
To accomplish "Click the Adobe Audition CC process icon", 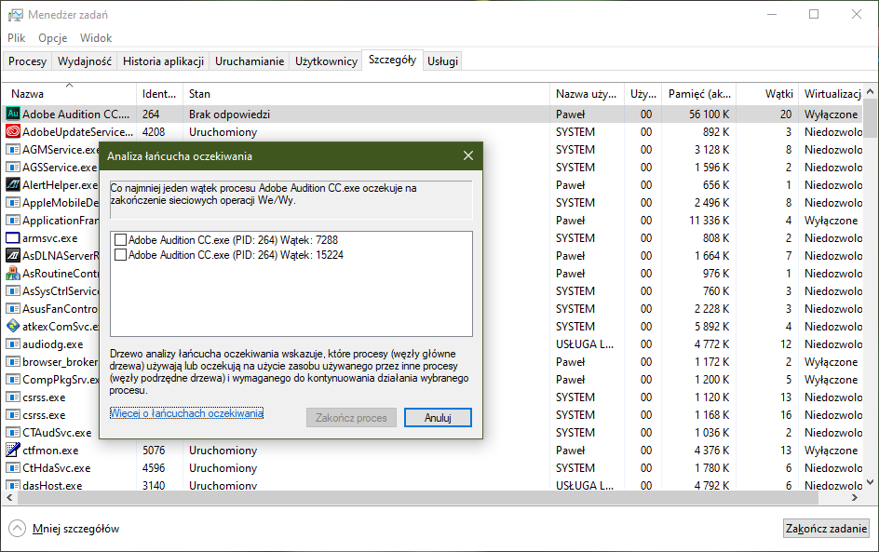I will click(x=13, y=114).
